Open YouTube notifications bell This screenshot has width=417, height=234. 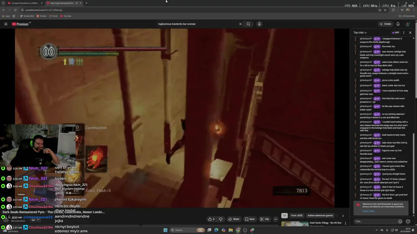398,24
